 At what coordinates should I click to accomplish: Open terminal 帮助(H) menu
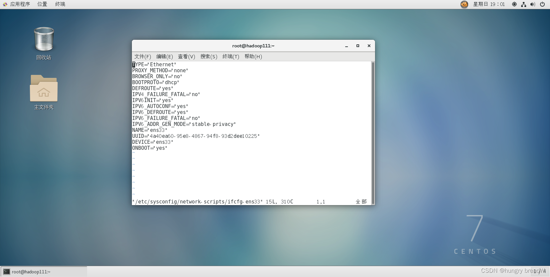point(253,57)
